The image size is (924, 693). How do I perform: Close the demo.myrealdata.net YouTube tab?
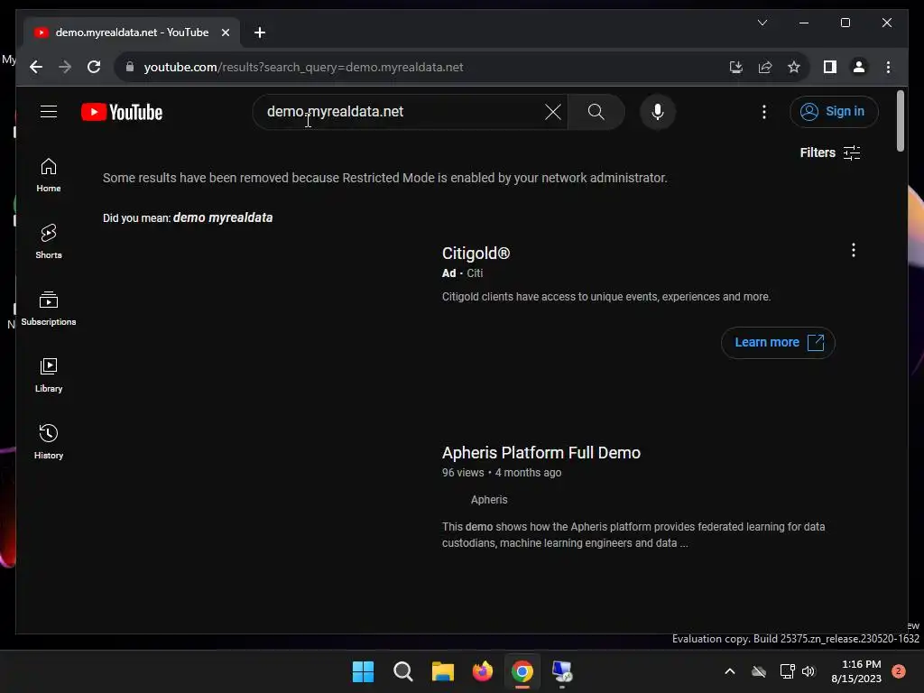225,32
